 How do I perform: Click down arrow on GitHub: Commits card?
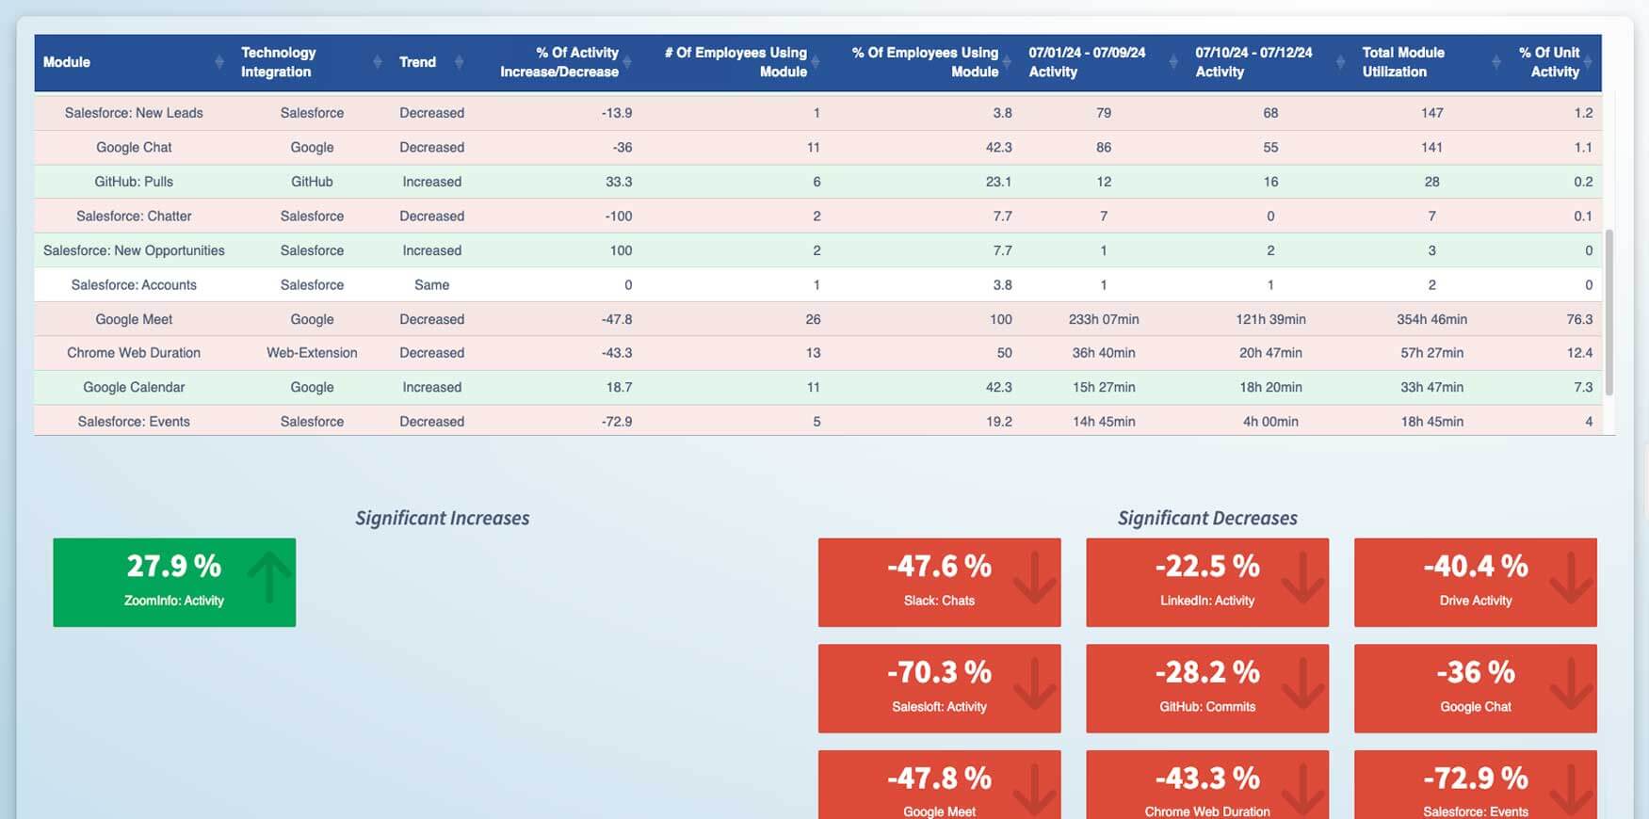point(1302,683)
